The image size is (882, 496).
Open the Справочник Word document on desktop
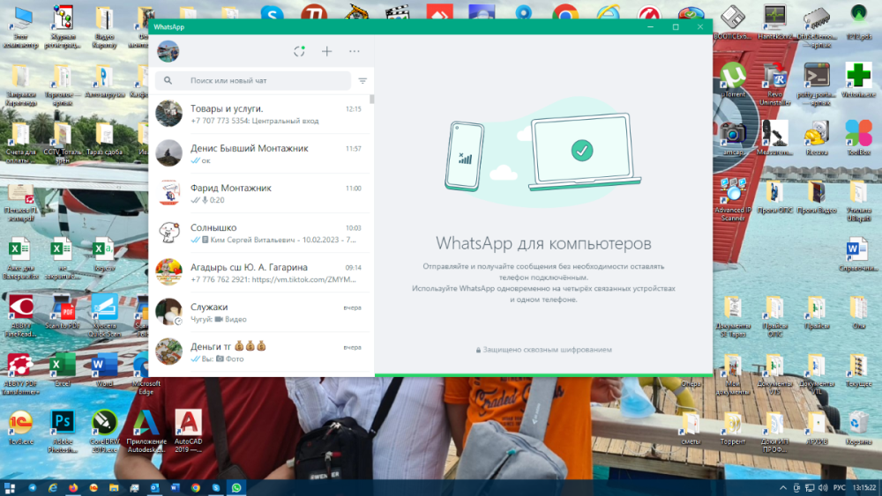click(x=858, y=255)
